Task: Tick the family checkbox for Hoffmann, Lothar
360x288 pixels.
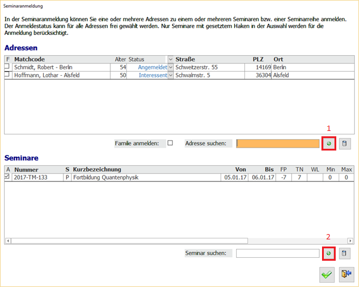Action: (8, 75)
